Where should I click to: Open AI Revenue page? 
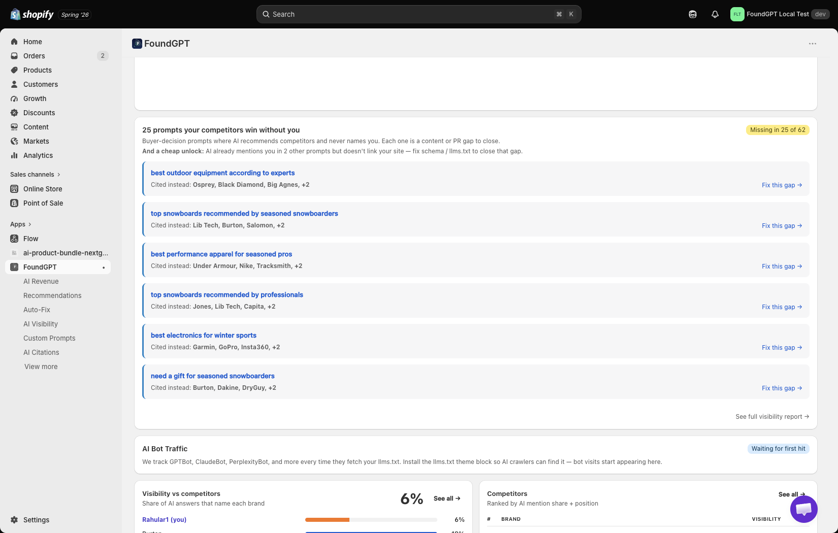41,281
